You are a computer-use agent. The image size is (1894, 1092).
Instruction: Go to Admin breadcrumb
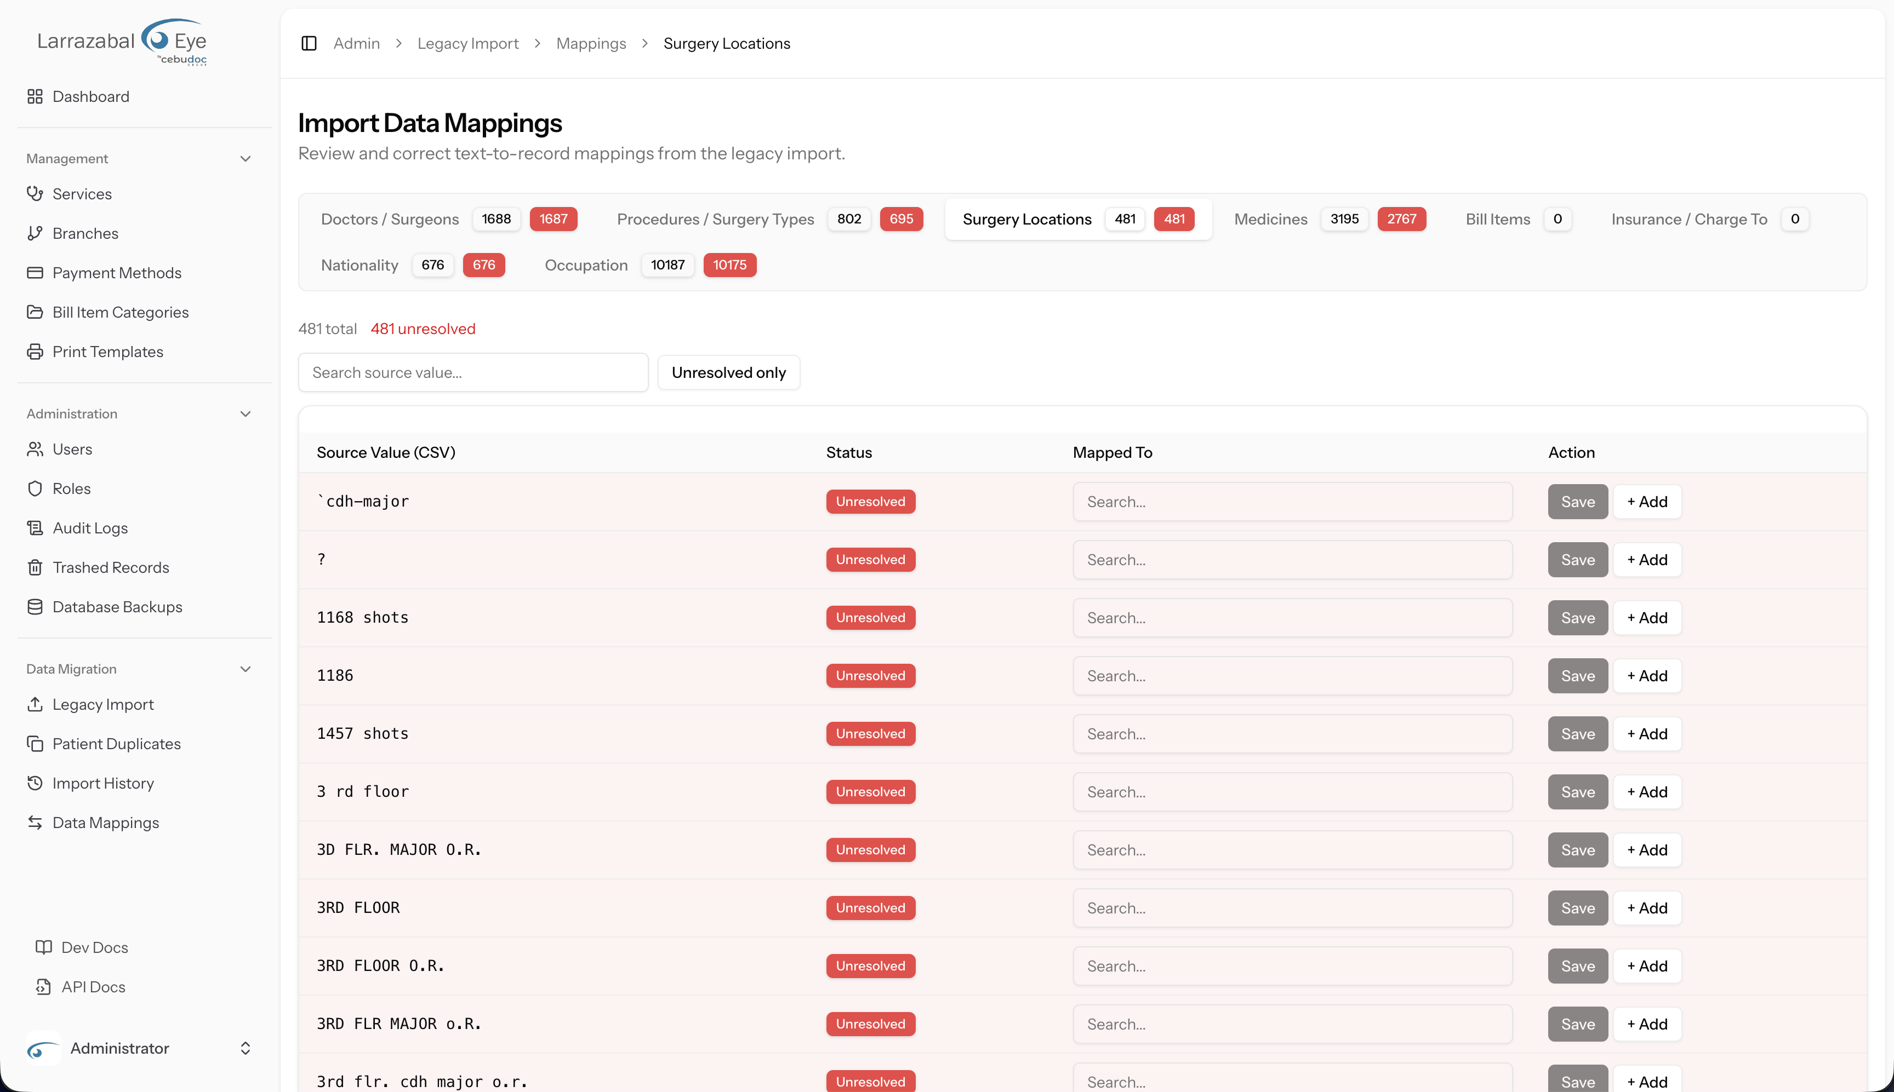356,43
